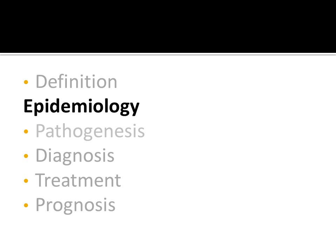Select the bold Epidemiology heading
The width and height of the screenshot is (336, 252).
[82, 106]
